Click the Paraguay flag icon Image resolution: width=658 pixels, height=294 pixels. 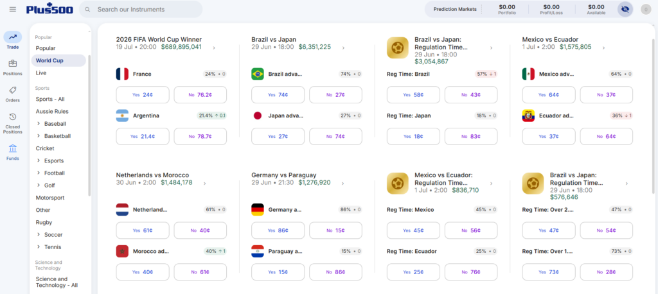click(x=258, y=251)
